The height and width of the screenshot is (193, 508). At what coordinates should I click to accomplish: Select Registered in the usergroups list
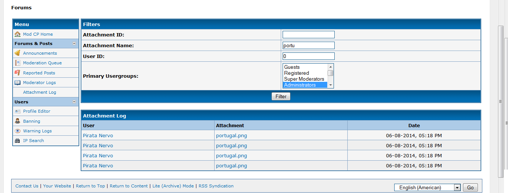point(305,73)
